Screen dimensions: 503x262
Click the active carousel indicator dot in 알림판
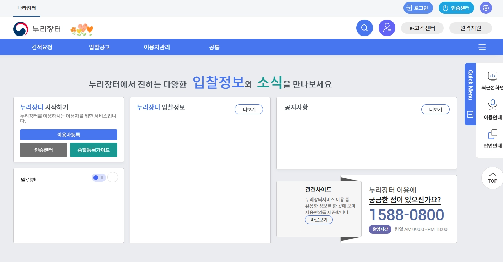(x=96, y=178)
